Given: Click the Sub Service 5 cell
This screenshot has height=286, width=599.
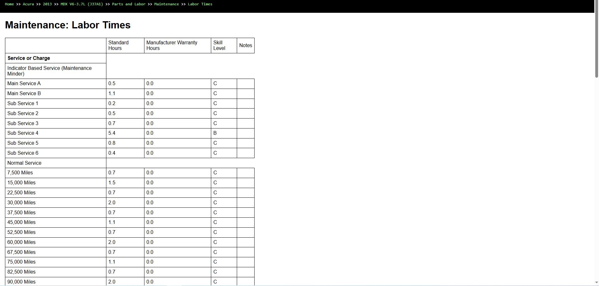Looking at the screenshot, I should (56, 143).
